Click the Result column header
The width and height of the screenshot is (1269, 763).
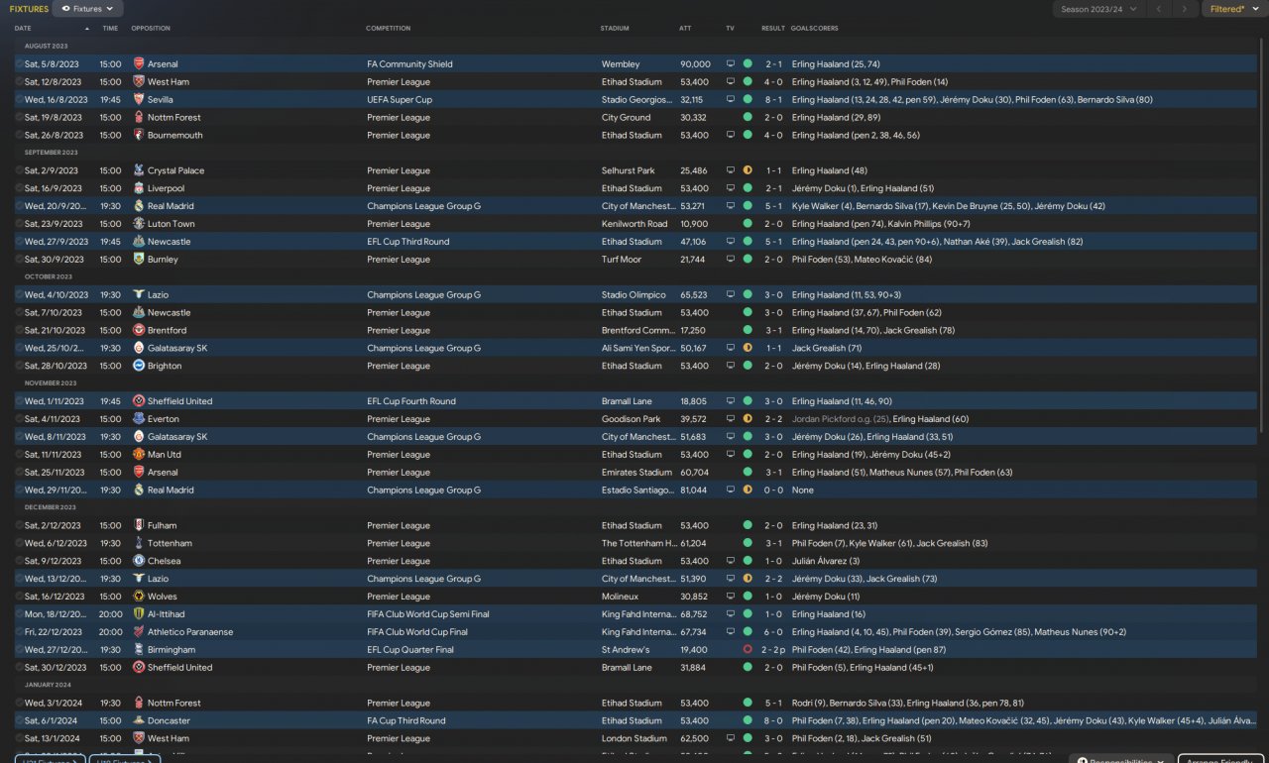(x=773, y=29)
